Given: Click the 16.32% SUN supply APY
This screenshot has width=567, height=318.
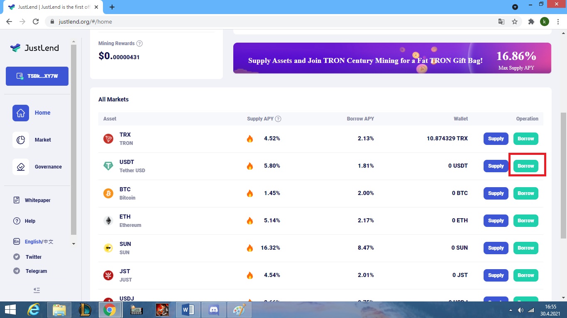Looking at the screenshot, I should [271, 248].
